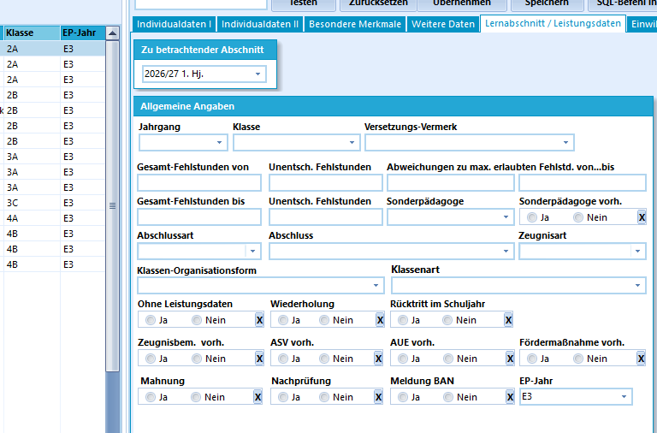Set ASV vorh. to Nein

click(x=336, y=359)
